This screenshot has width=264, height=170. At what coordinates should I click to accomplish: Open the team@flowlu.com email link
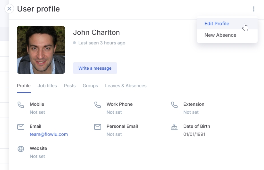tap(49, 134)
